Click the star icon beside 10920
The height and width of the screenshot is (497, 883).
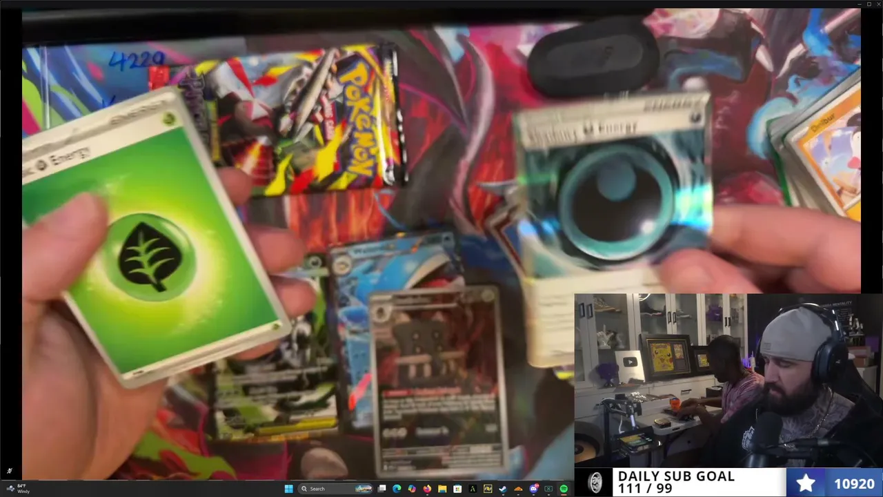click(806, 483)
